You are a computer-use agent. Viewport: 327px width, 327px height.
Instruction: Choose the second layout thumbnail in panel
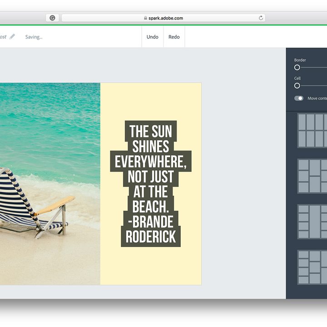click(312, 176)
